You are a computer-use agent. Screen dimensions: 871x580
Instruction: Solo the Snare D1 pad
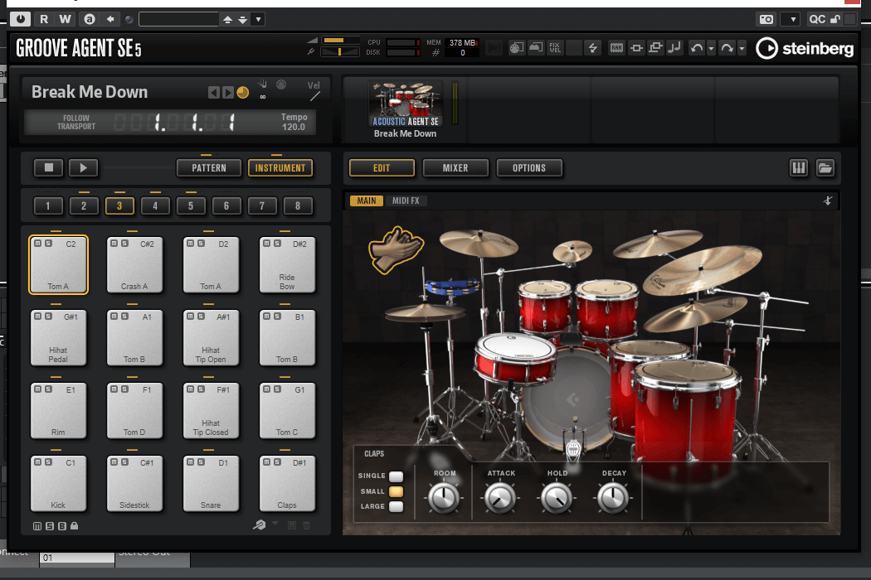click(201, 462)
